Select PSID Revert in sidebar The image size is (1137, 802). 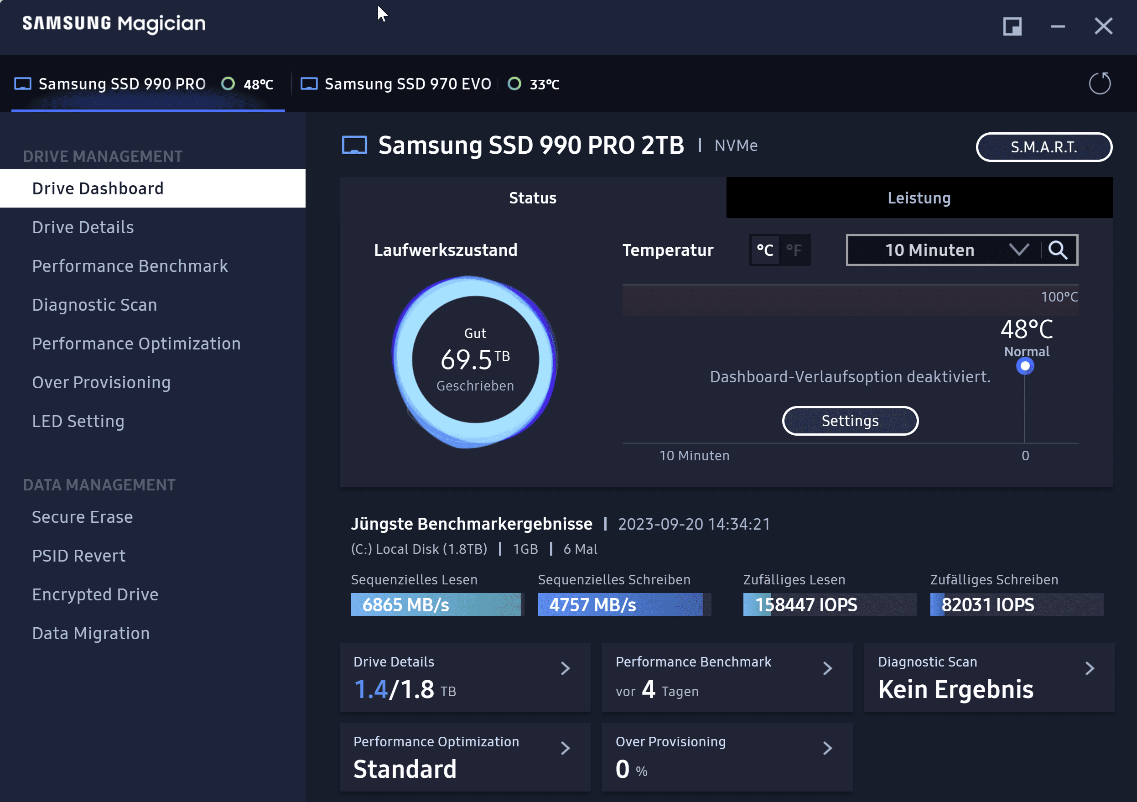coord(152,556)
